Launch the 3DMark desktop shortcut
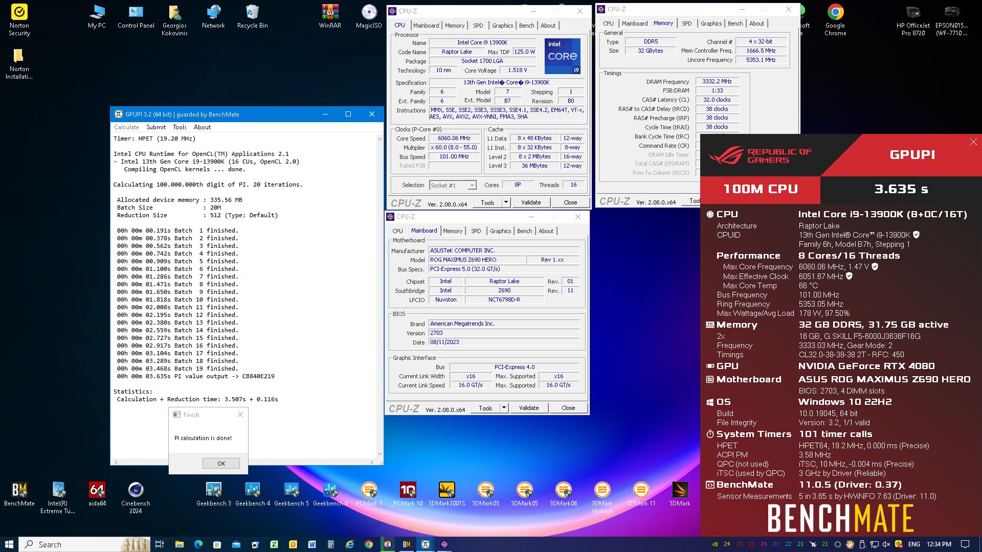 (x=680, y=494)
